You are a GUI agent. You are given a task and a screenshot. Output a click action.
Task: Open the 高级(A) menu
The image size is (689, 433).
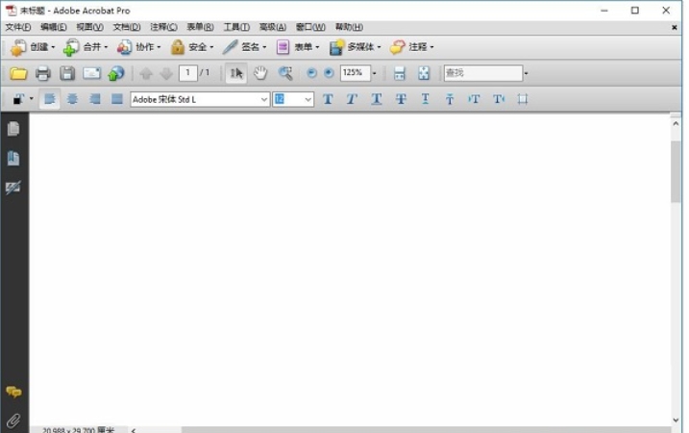coord(273,27)
